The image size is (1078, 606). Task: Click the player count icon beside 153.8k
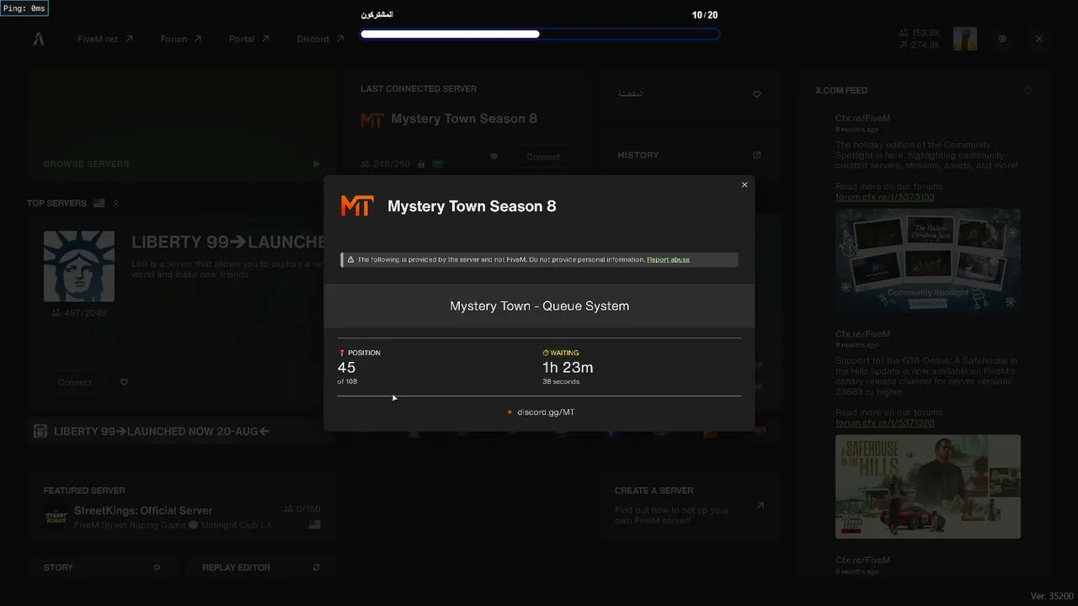click(904, 33)
